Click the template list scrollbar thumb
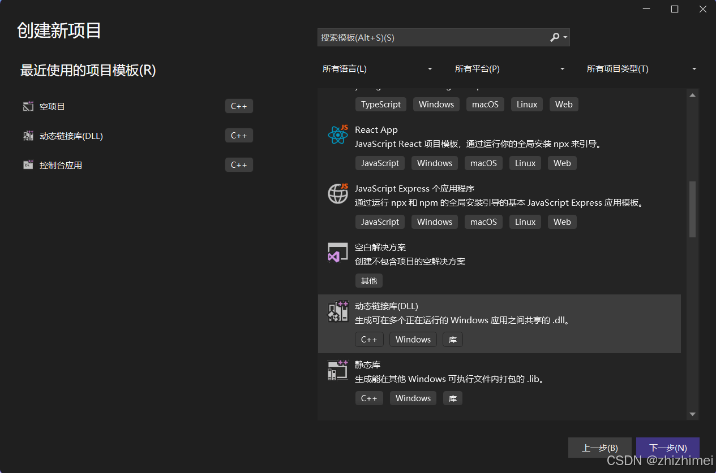716x473 pixels. (x=692, y=209)
